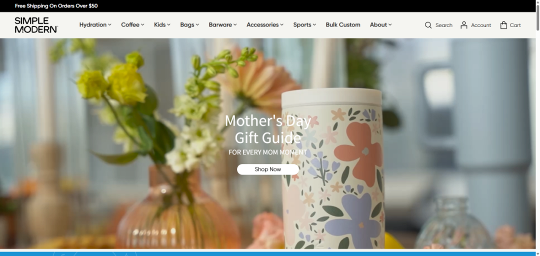
Task: Open the Sports dropdown menu
Action: [x=305, y=25]
